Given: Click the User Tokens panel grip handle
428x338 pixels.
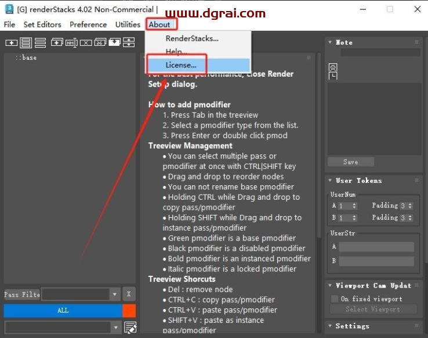Looking at the screenshot, I should (416, 181).
